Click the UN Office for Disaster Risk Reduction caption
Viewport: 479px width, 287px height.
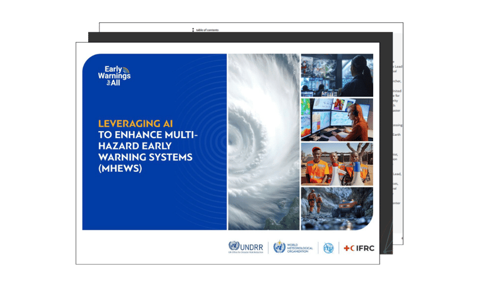pyautogui.click(x=245, y=252)
